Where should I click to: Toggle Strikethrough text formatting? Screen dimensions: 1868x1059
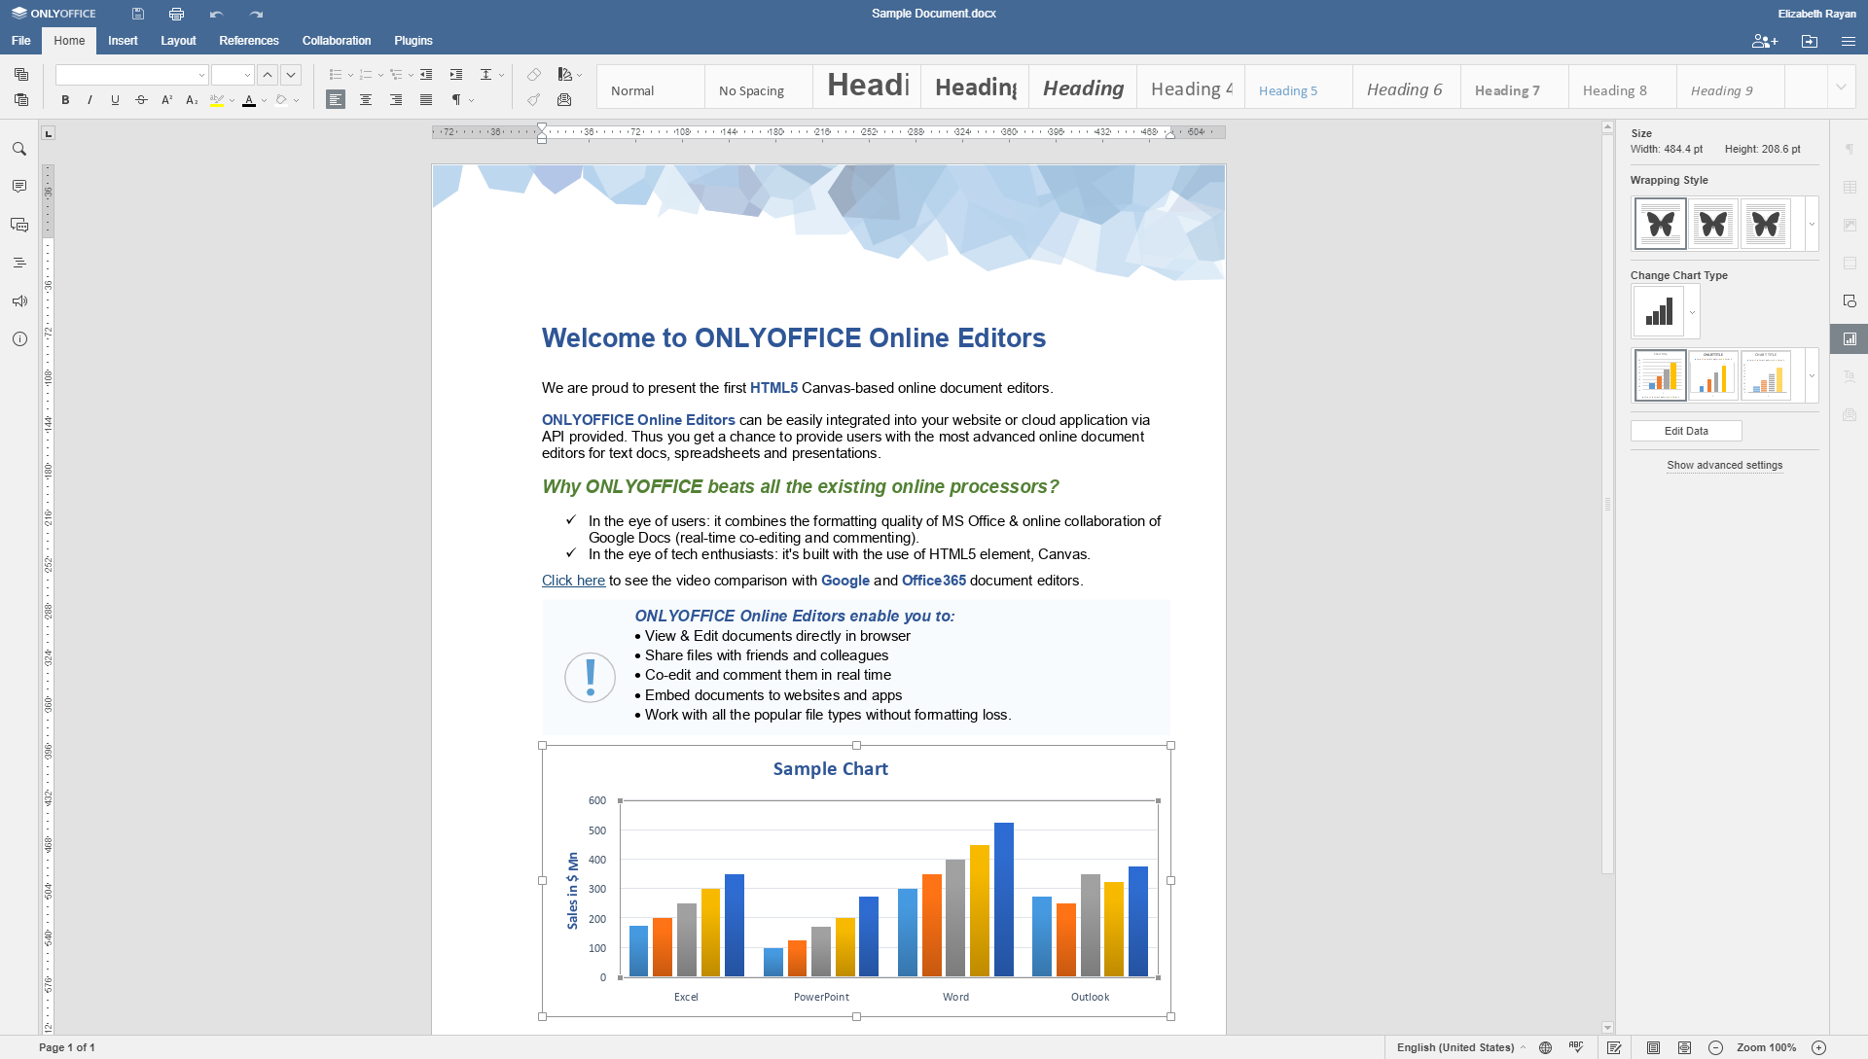tap(138, 100)
